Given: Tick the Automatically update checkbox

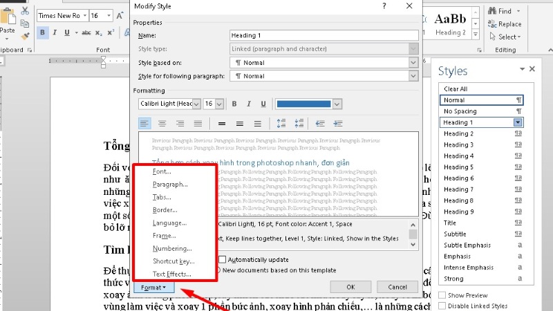Looking at the screenshot, I should coord(222,260).
